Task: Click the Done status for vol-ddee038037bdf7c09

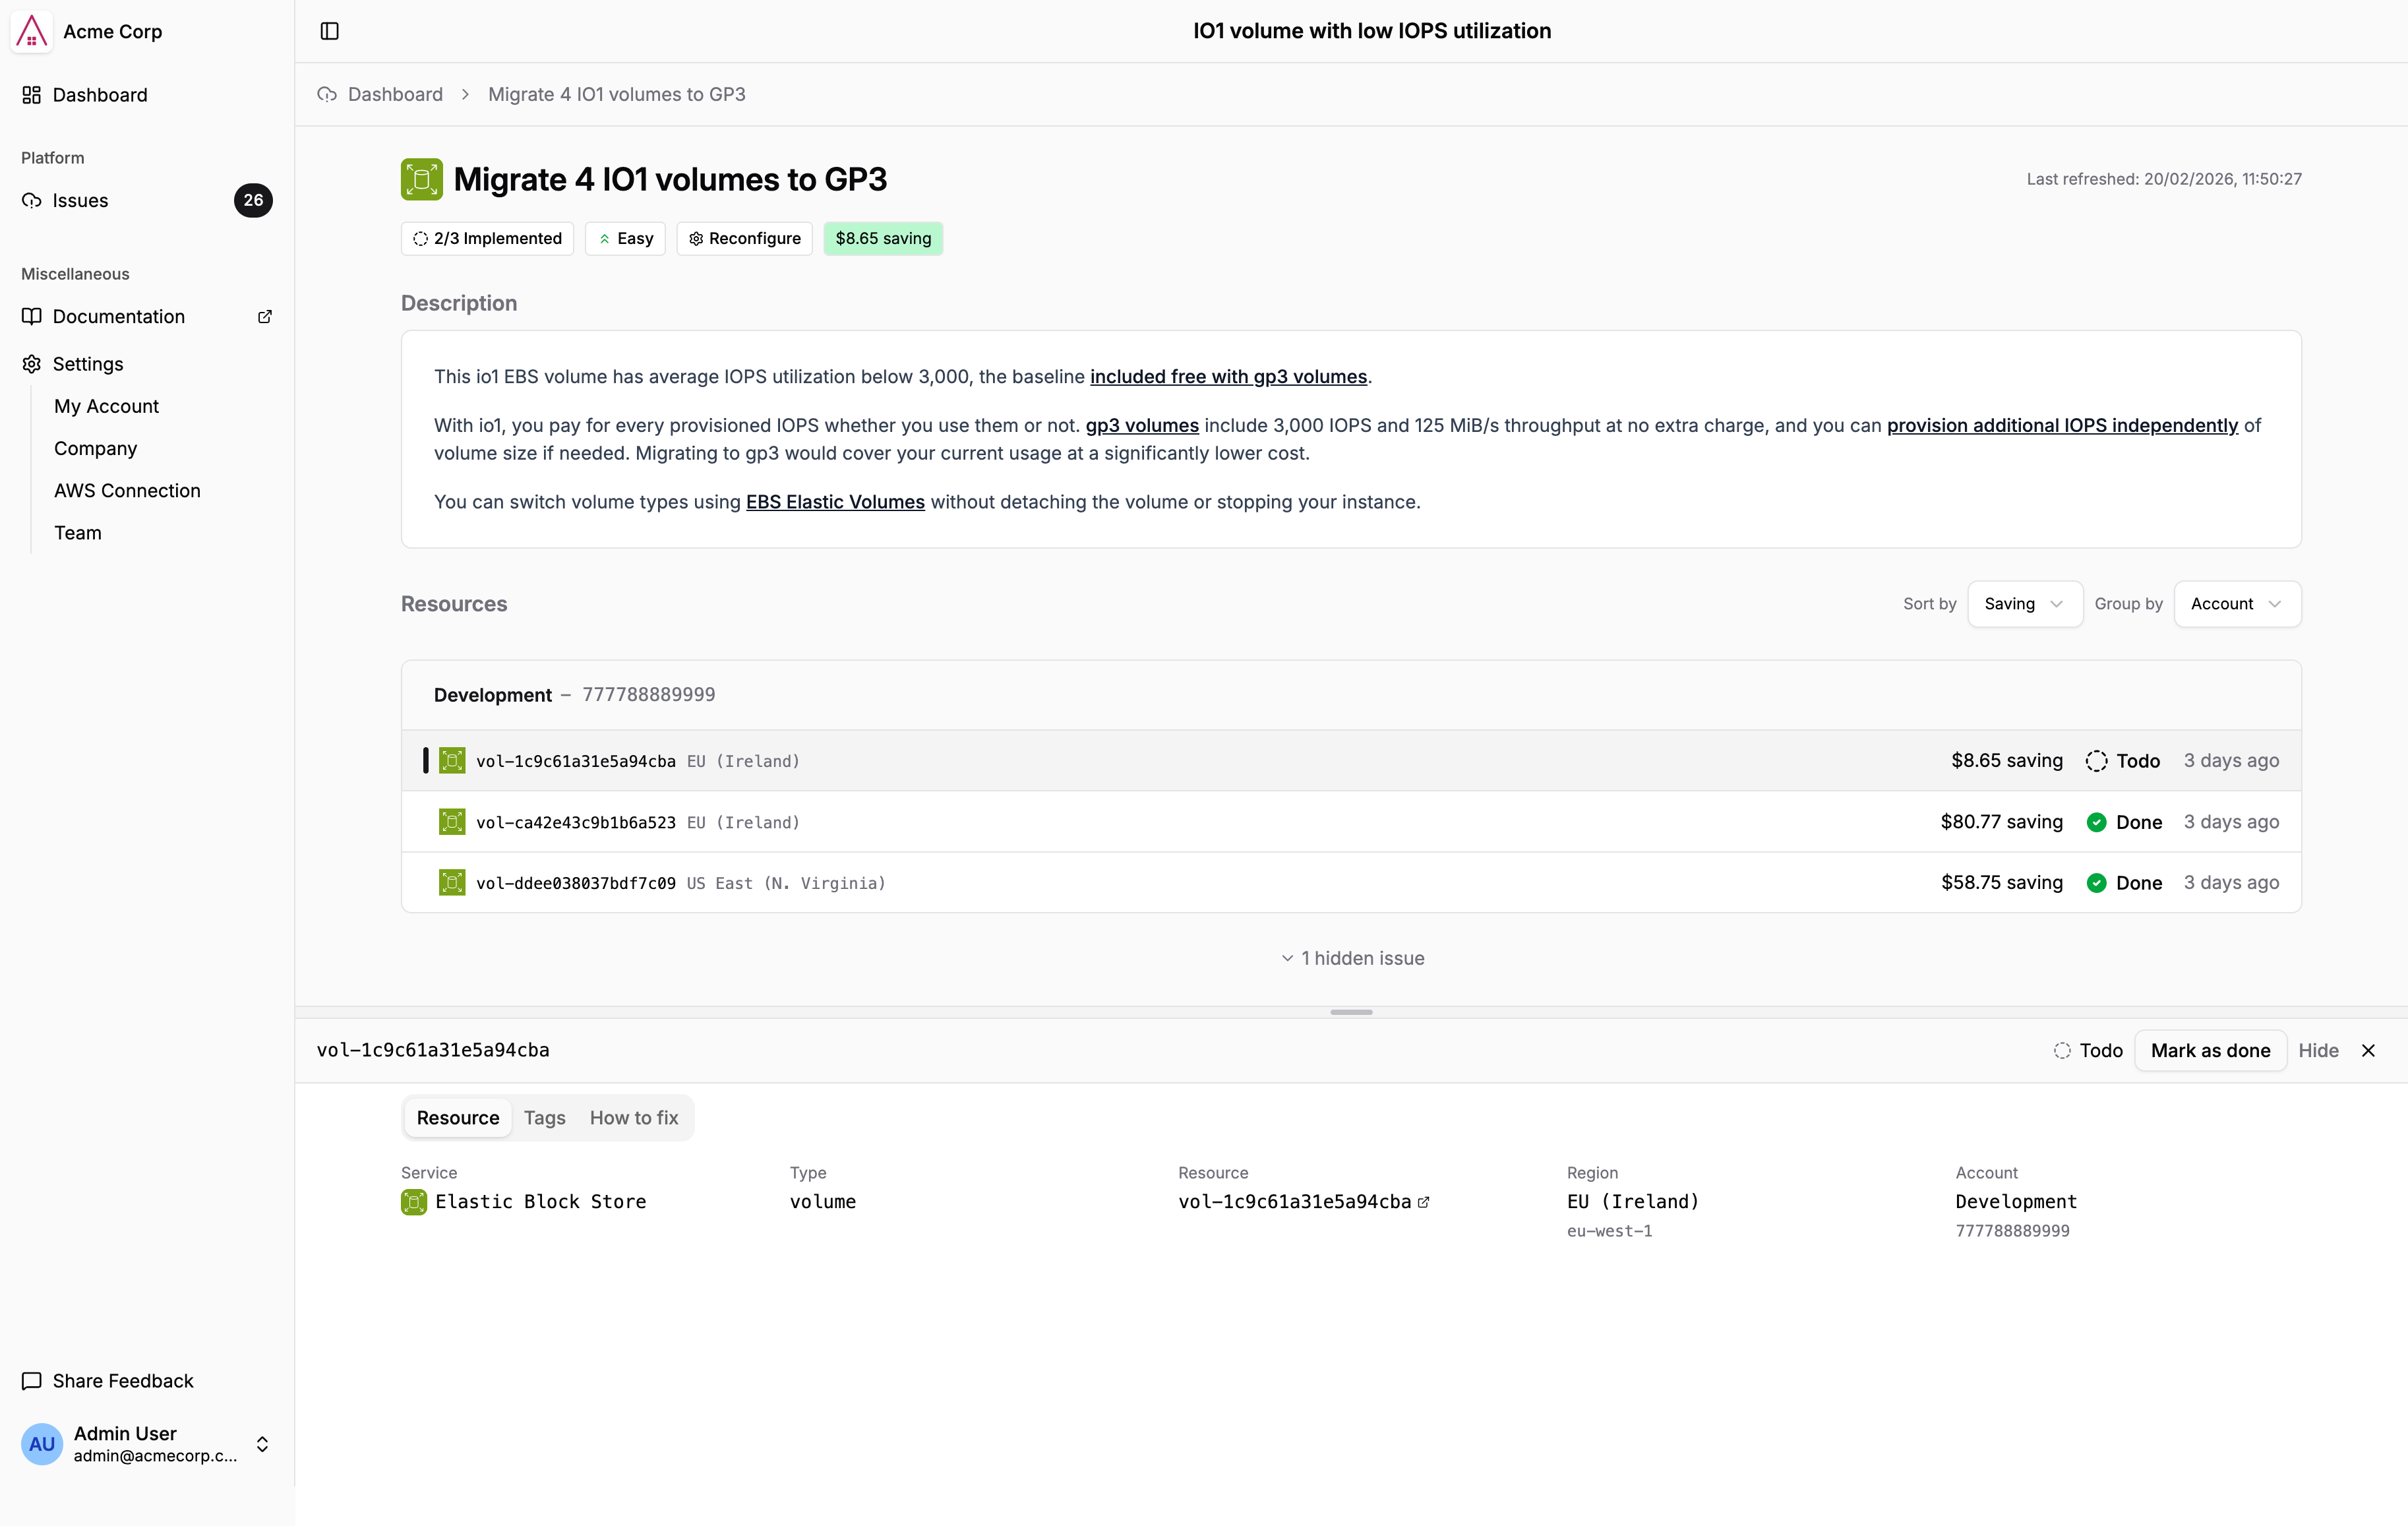Action: [x=2124, y=883]
